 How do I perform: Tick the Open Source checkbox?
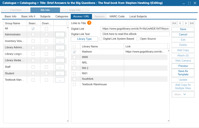(138, 39)
